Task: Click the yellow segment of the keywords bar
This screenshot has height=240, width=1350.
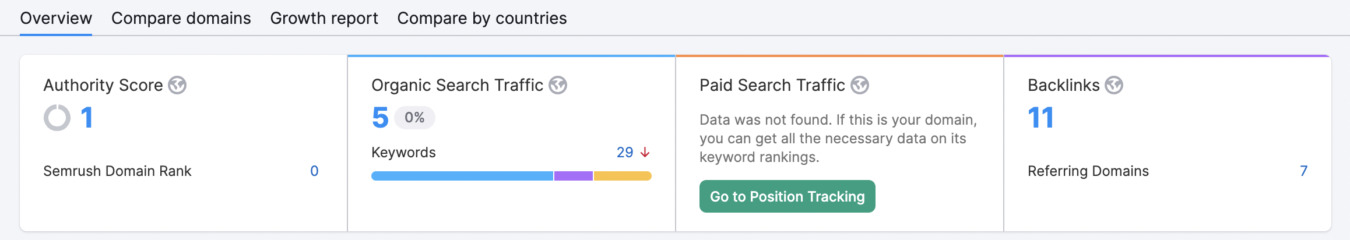Action: pos(623,176)
